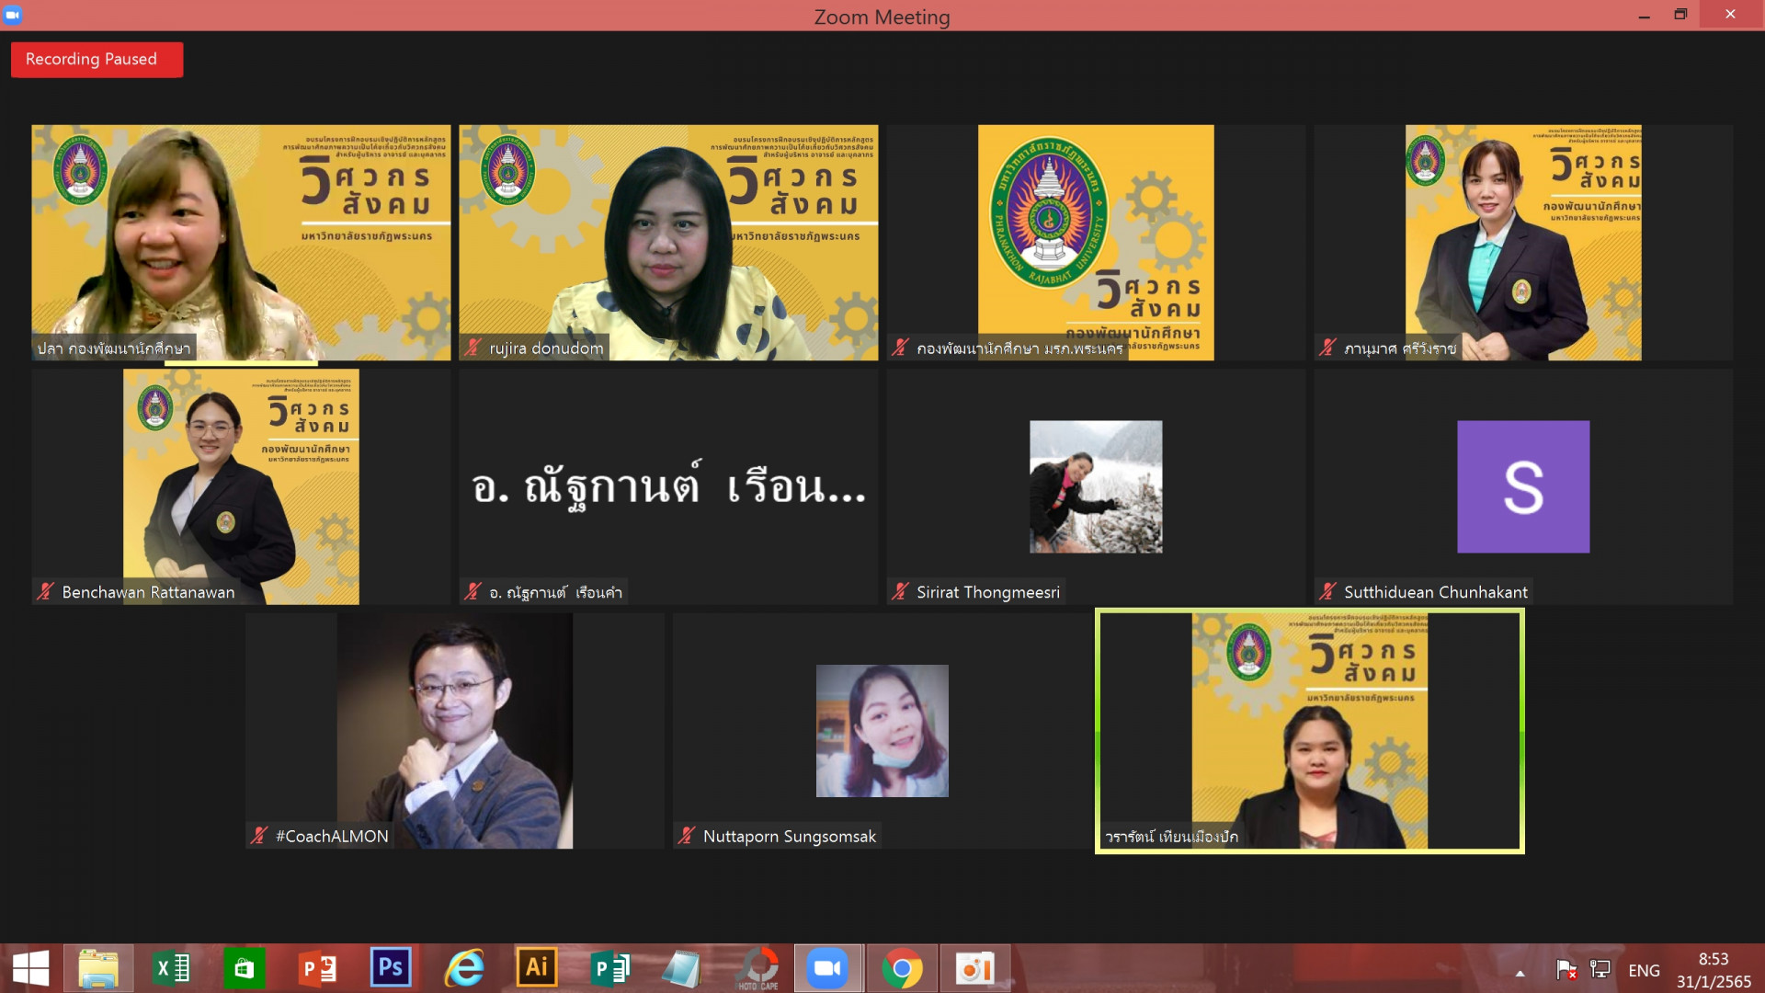
Task: Click muted mic icon beside #CoachALMON
Action: (259, 836)
